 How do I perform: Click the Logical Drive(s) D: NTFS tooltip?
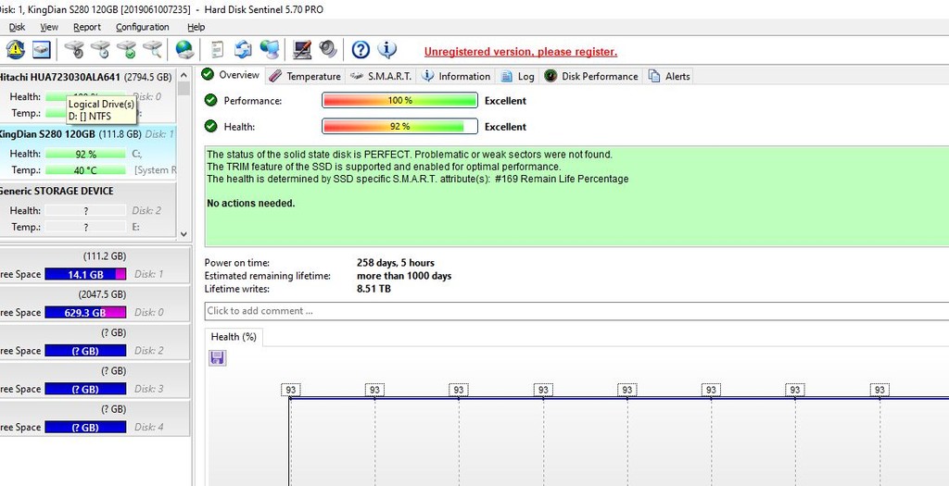point(101,110)
